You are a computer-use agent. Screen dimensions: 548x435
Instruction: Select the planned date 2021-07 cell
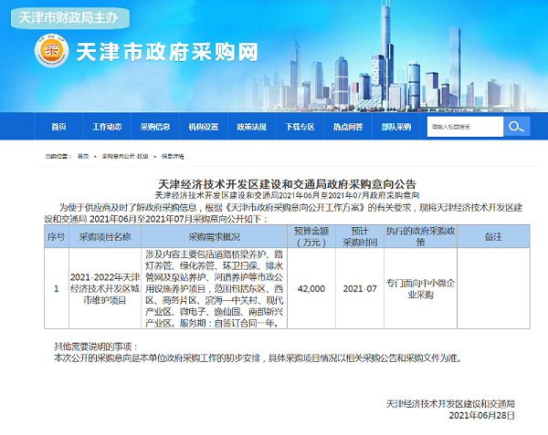point(360,288)
